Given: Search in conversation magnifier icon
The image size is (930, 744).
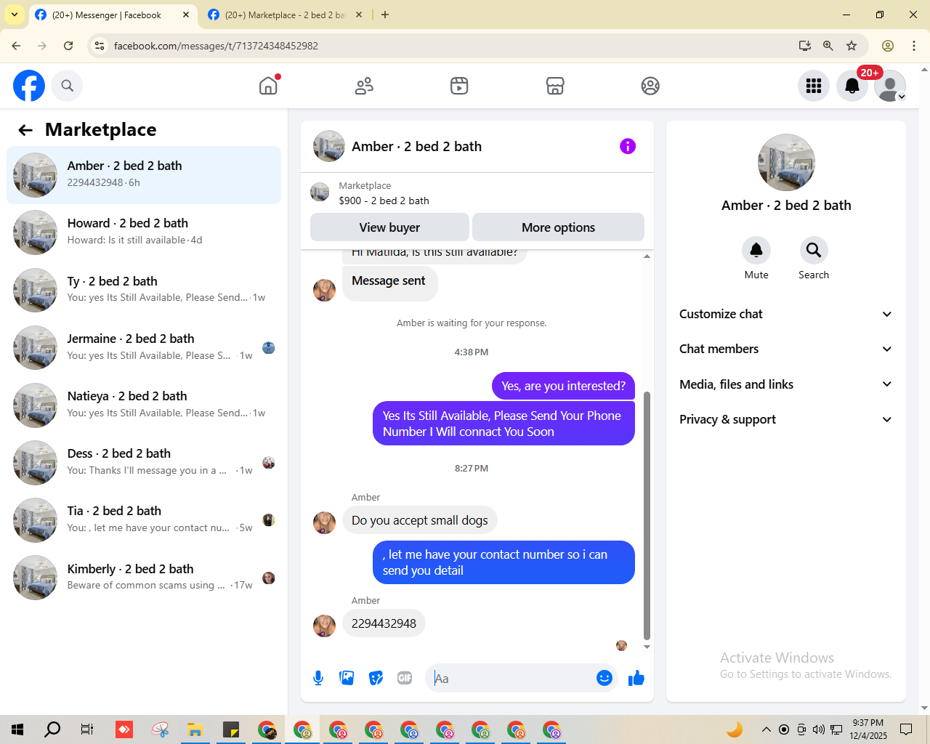Looking at the screenshot, I should [x=814, y=250].
